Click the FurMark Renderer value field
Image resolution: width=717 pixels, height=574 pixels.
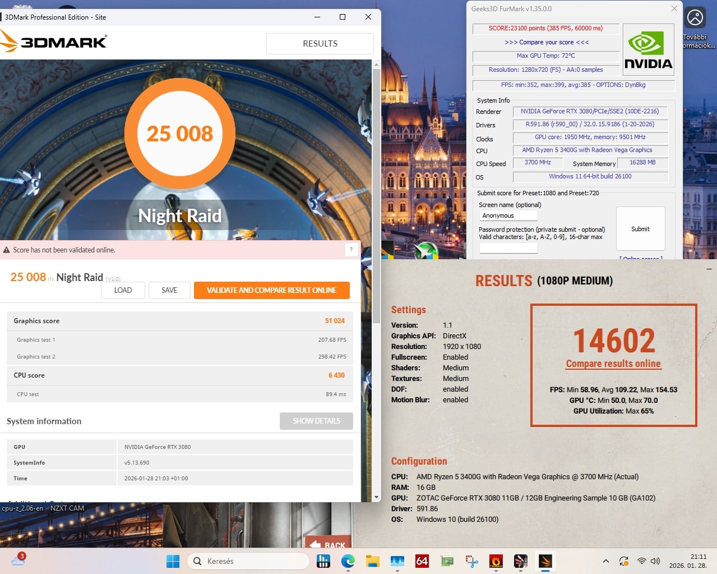(590, 112)
